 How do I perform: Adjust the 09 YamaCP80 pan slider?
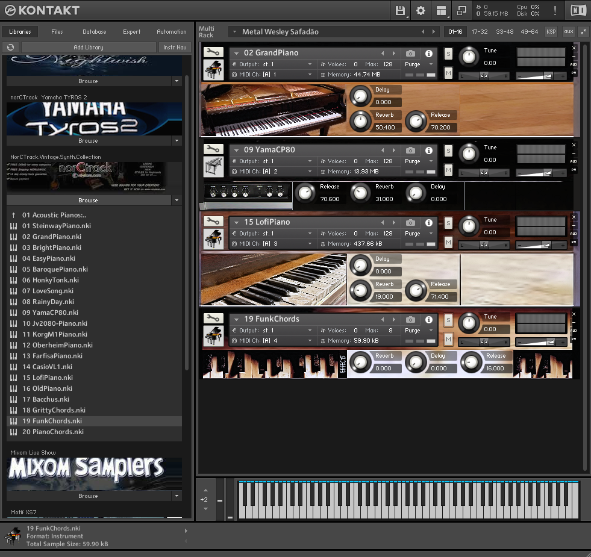click(x=484, y=173)
